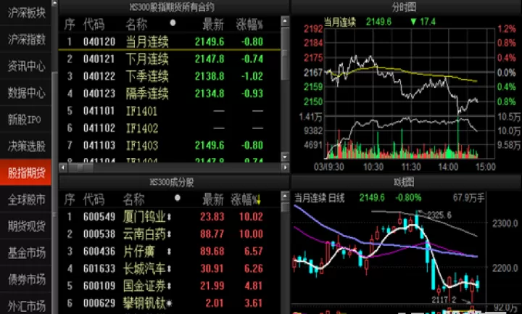Click the scroll-up arrow of futures list
This screenshot has height=314, width=522.
pyautogui.click(x=285, y=21)
